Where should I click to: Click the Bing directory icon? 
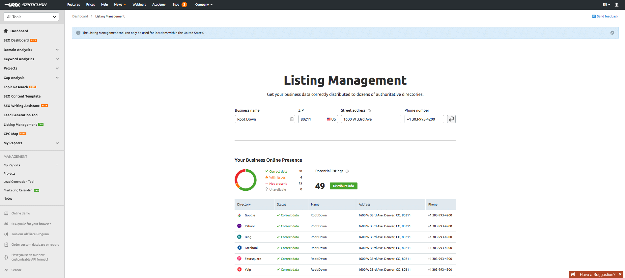pos(239,237)
